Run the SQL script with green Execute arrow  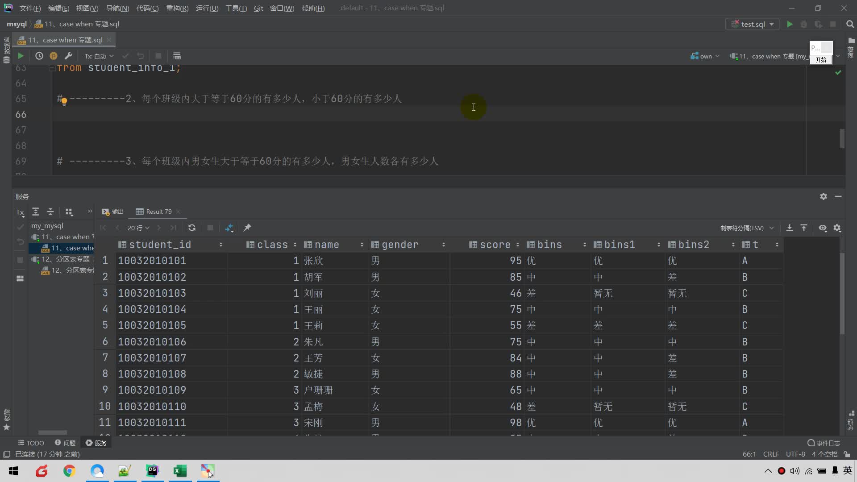(21, 56)
